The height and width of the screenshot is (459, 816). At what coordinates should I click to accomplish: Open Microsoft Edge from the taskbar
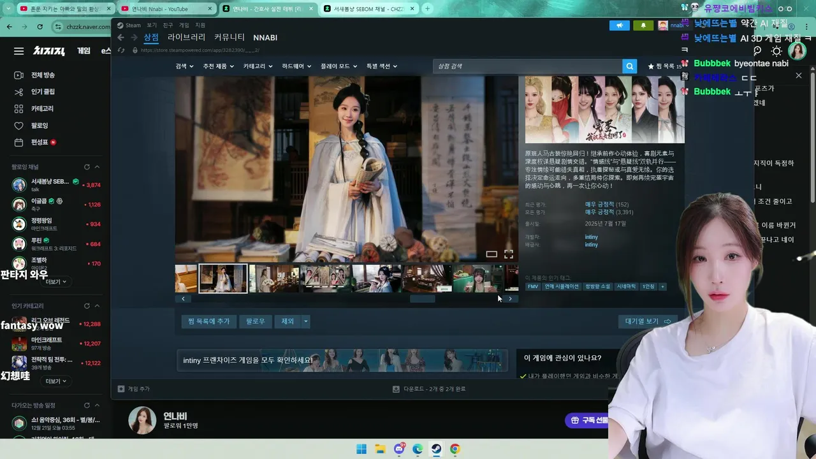tap(418, 449)
